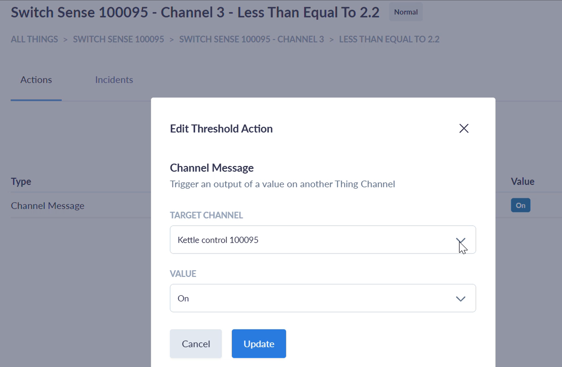The width and height of the screenshot is (562, 367).
Task: Click the Update button
Action: [x=259, y=343]
